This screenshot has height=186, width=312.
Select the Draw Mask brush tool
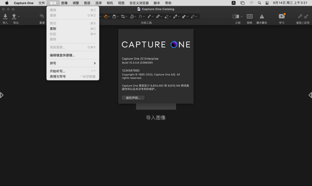tap(149, 16)
